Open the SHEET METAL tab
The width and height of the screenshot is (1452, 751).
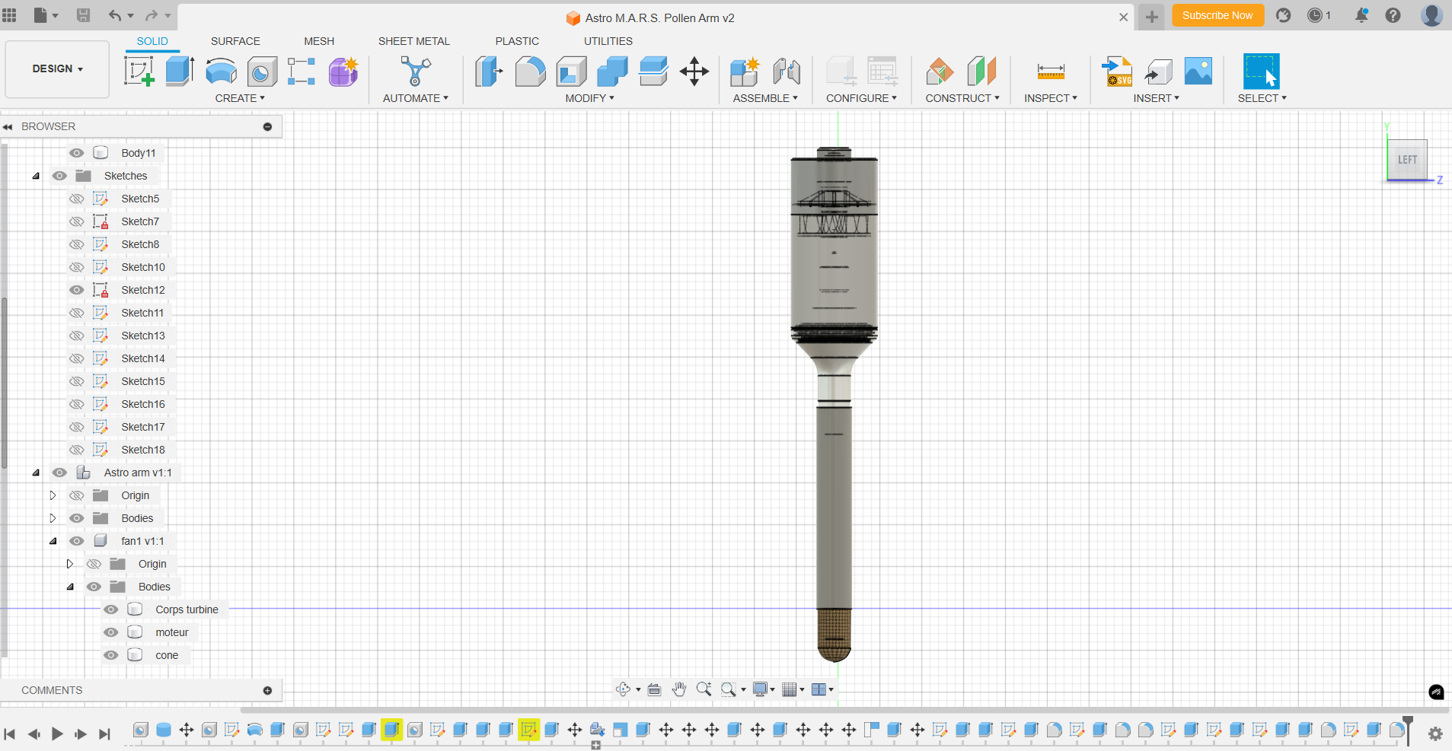pyautogui.click(x=413, y=41)
